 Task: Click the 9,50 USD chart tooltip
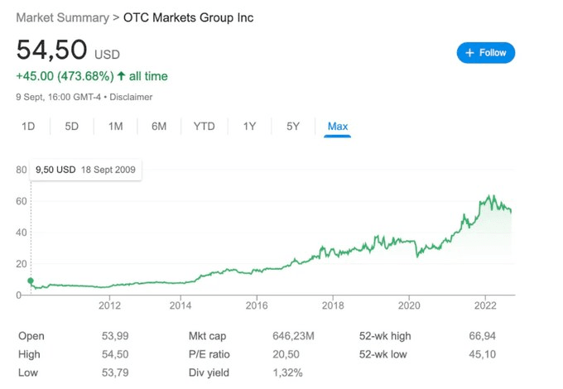(85, 170)
